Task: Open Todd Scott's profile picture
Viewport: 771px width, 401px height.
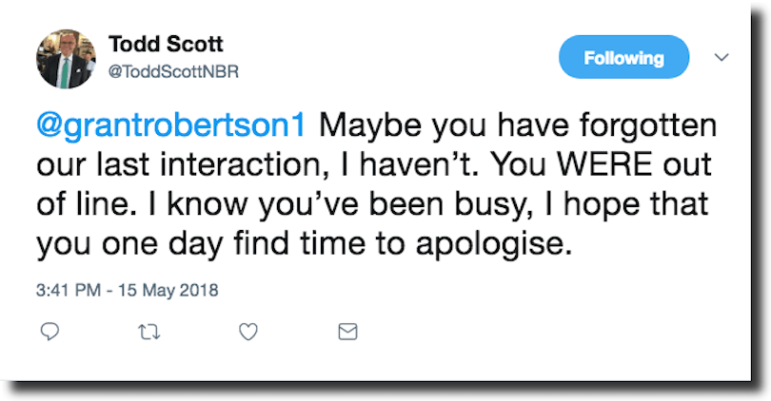Action: click(67, 59)
